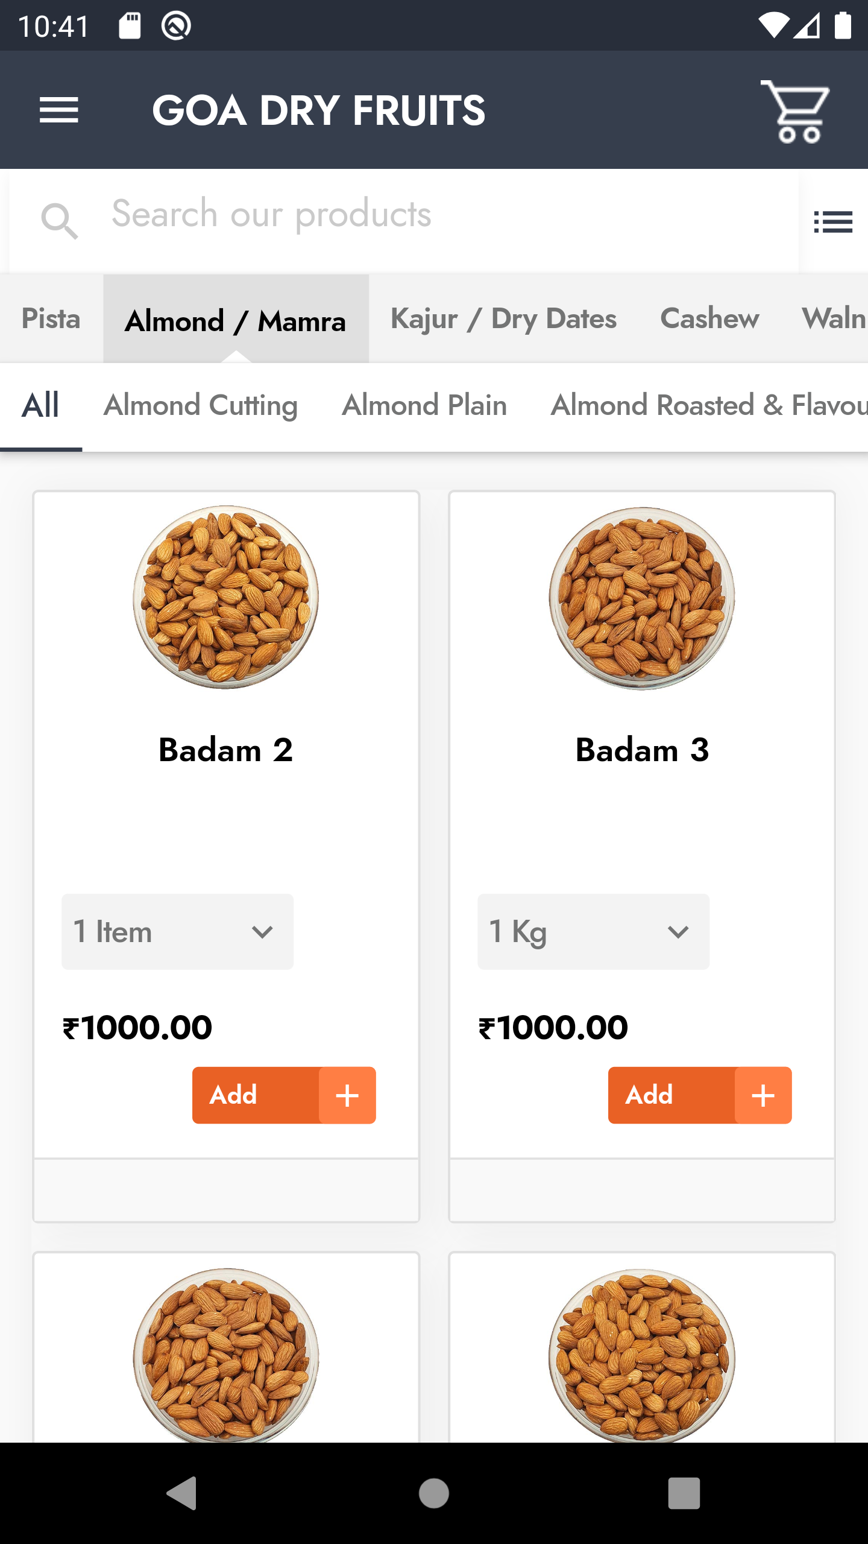Tap plus icon on Badam 2
This screenshot has width=868, height=1544.
click(x=347, y=1095)
